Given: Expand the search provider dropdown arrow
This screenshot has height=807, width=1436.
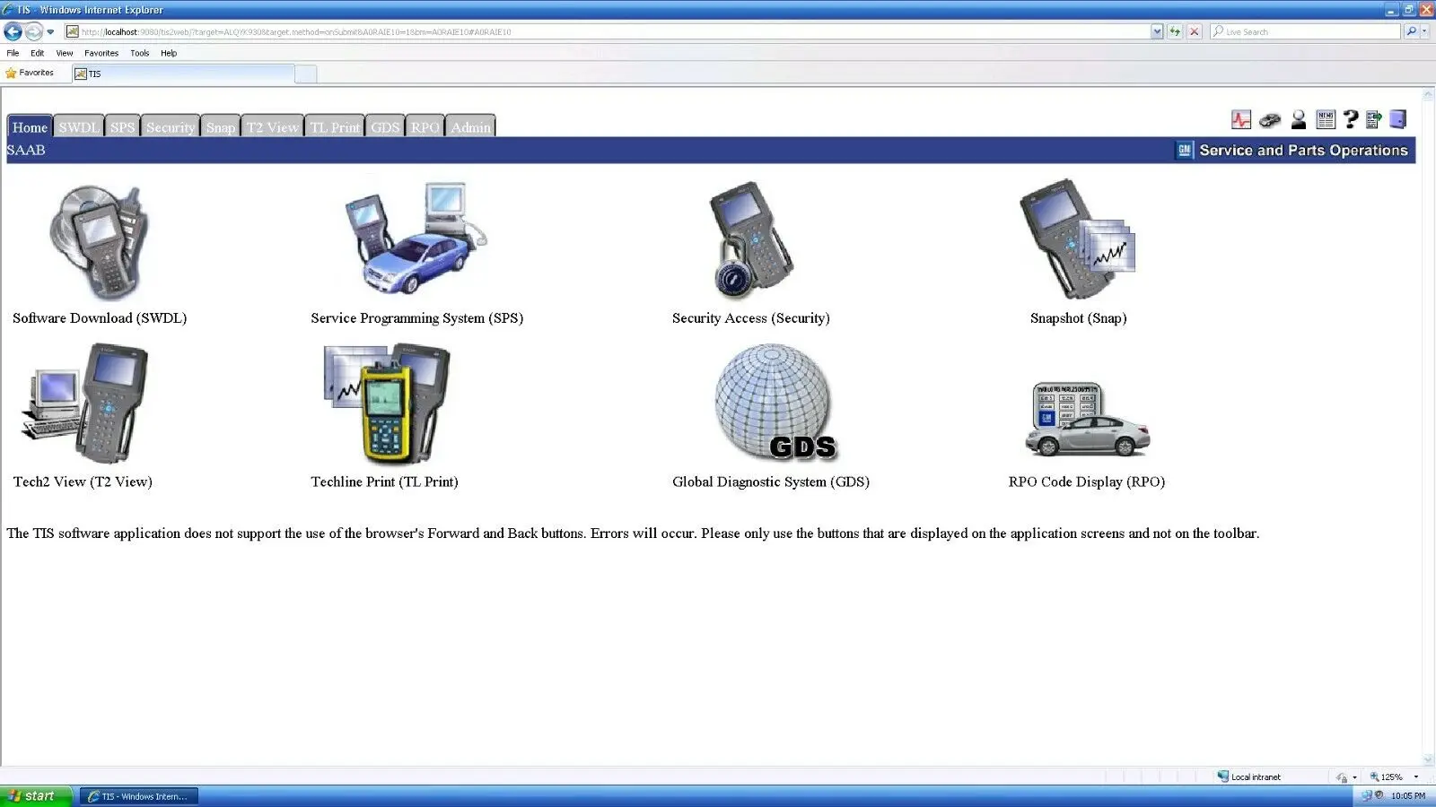Looking at the screenshot, I should click(1425, 31).
